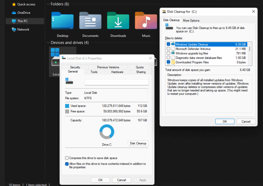Check the Microsoft Defender Antivirus checkbox
Screen dimensions: 263x186
click(x=168, y=49)
